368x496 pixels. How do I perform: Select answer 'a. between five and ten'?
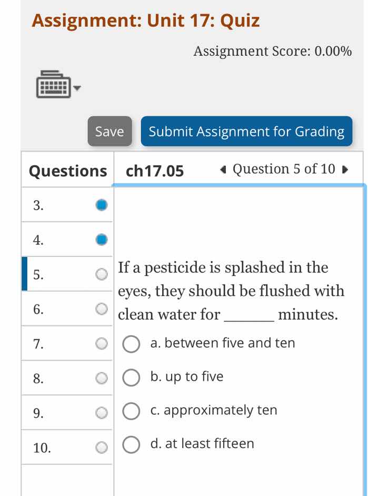pos(131,344)
